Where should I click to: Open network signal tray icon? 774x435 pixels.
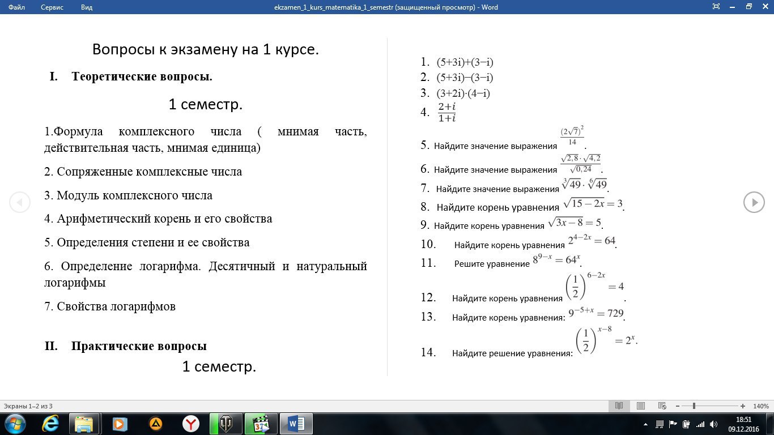pyautogui.click(x=700, y=424)
